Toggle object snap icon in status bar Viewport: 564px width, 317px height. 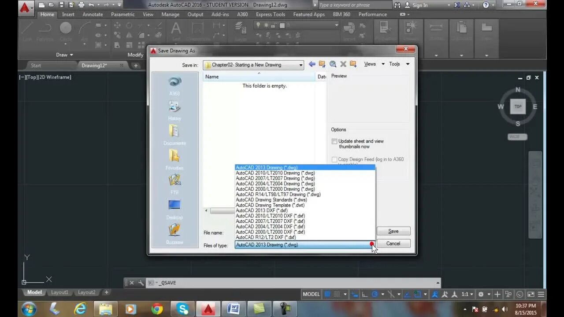pyautogui.click(x=417, y=294)
